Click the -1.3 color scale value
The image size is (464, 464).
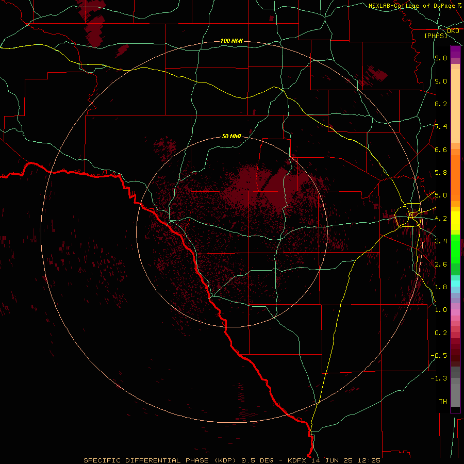click(439, 378)
